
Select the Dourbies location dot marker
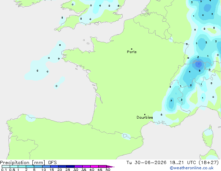pyautogui.click(x=145, y=114)
